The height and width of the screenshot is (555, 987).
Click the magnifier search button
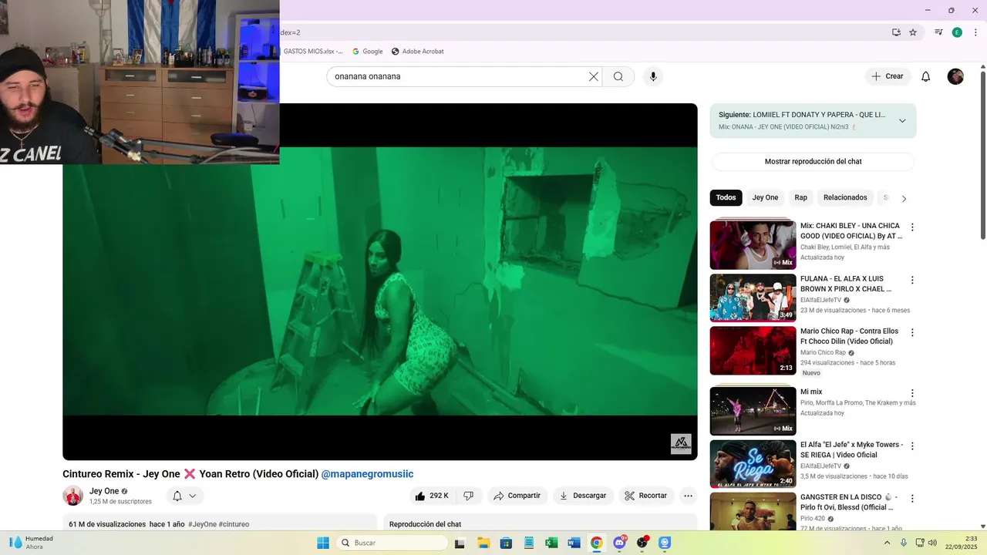pos(618,76)
